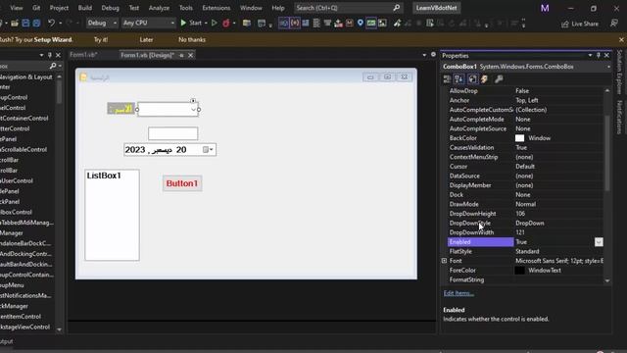Show Properties page icon
The height and width of the screenshot is (353, 627).
pyautogui.click(x=472, y=79)
